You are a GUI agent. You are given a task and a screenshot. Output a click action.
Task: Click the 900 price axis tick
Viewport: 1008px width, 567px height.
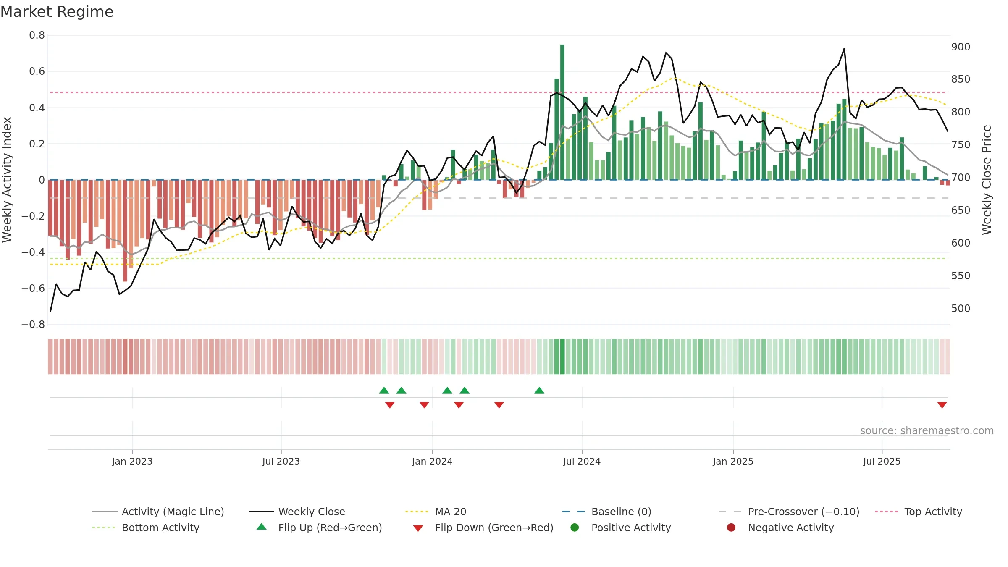[961, 47]
